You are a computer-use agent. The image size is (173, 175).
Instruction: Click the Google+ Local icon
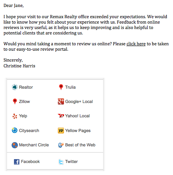coord(61,101)
